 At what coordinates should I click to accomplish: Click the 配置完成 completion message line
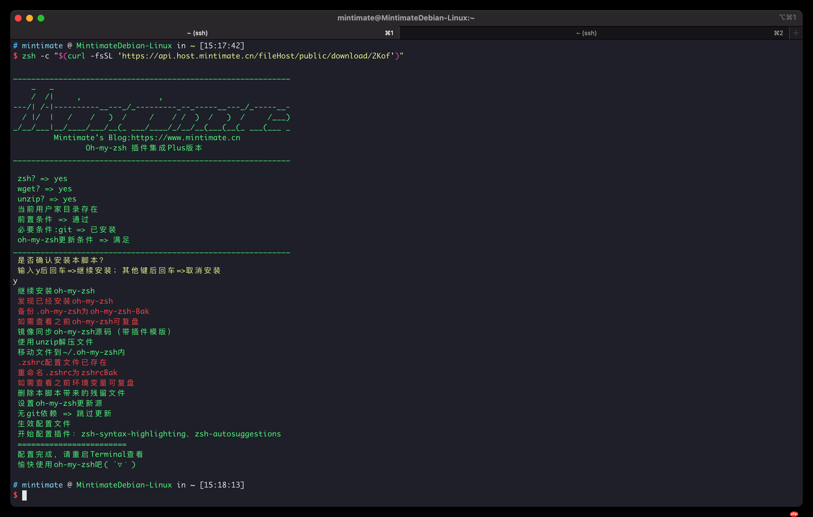80,454
